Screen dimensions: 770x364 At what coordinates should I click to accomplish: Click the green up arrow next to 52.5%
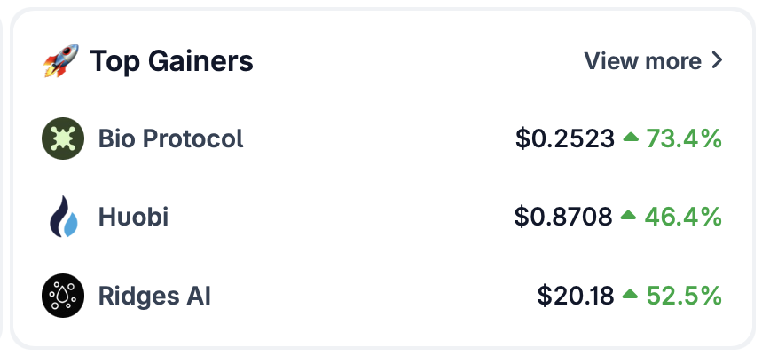pyautogui.click(x=630, y=294)
